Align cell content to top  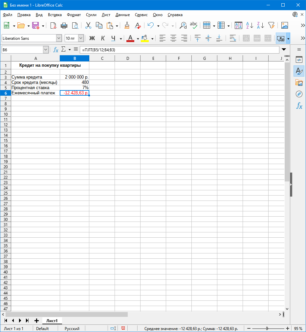point(198,38)
